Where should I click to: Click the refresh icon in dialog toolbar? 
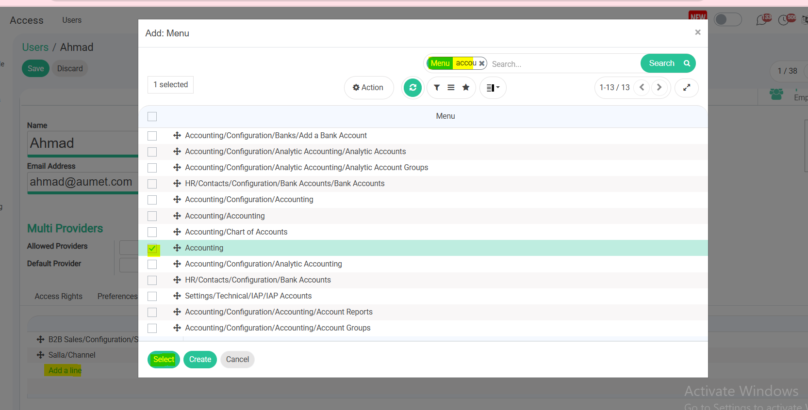[x=413, y=88]
